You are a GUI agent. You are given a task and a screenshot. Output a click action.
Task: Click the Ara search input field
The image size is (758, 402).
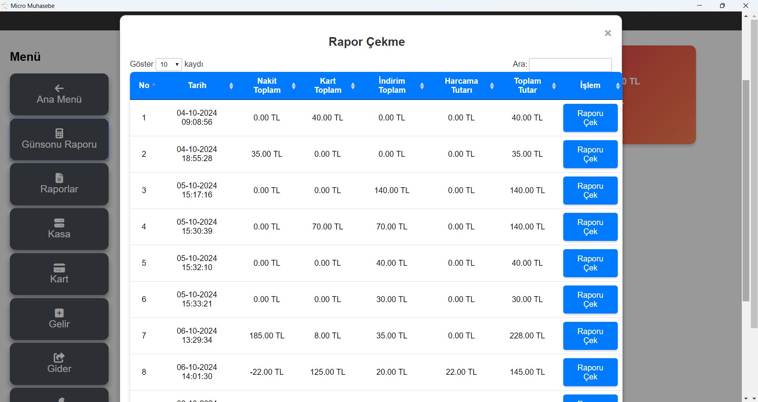[570, 65]
